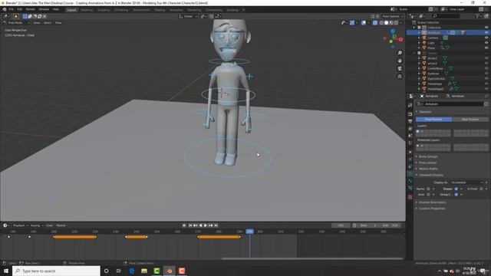Click the blue current frame marker

[x=249, y=232]
